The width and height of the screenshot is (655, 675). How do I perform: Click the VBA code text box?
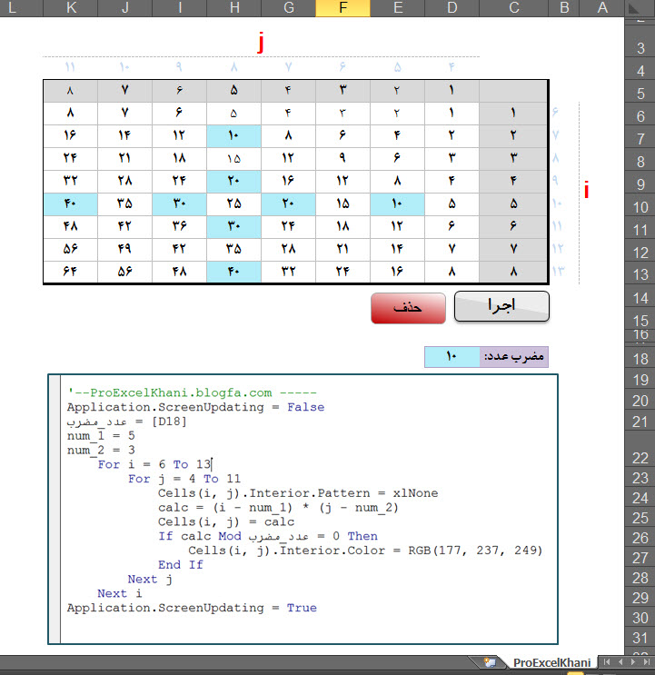tap(303, 509)
